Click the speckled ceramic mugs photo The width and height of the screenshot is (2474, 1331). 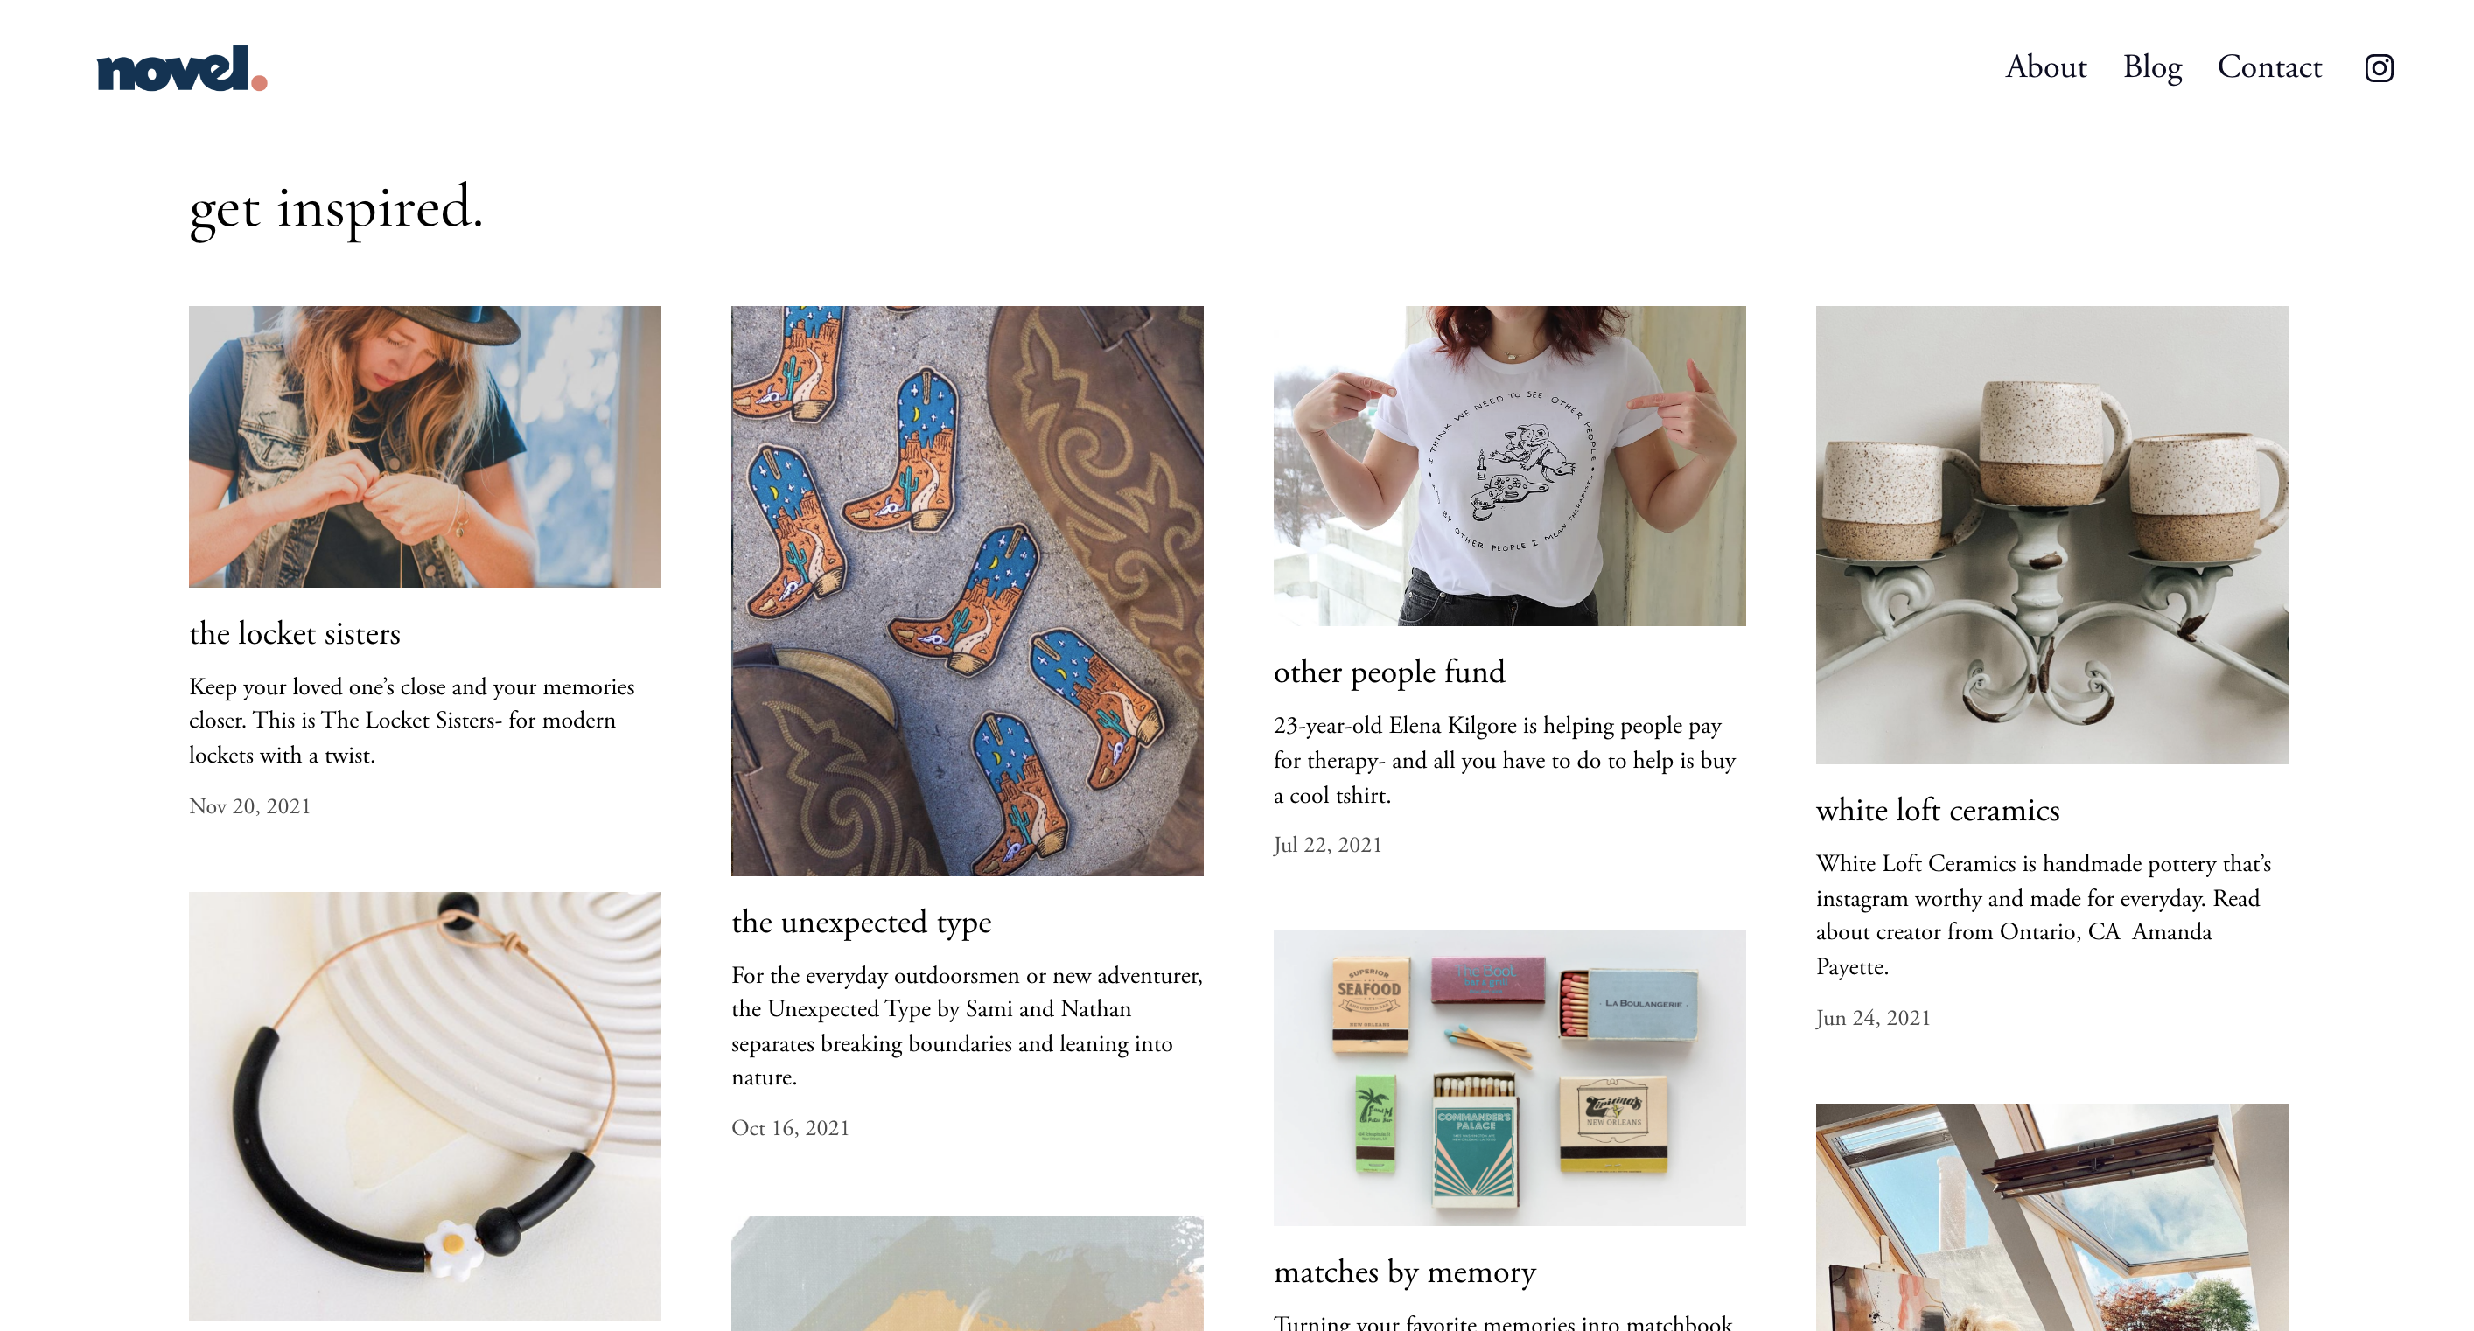point(2051,535)
